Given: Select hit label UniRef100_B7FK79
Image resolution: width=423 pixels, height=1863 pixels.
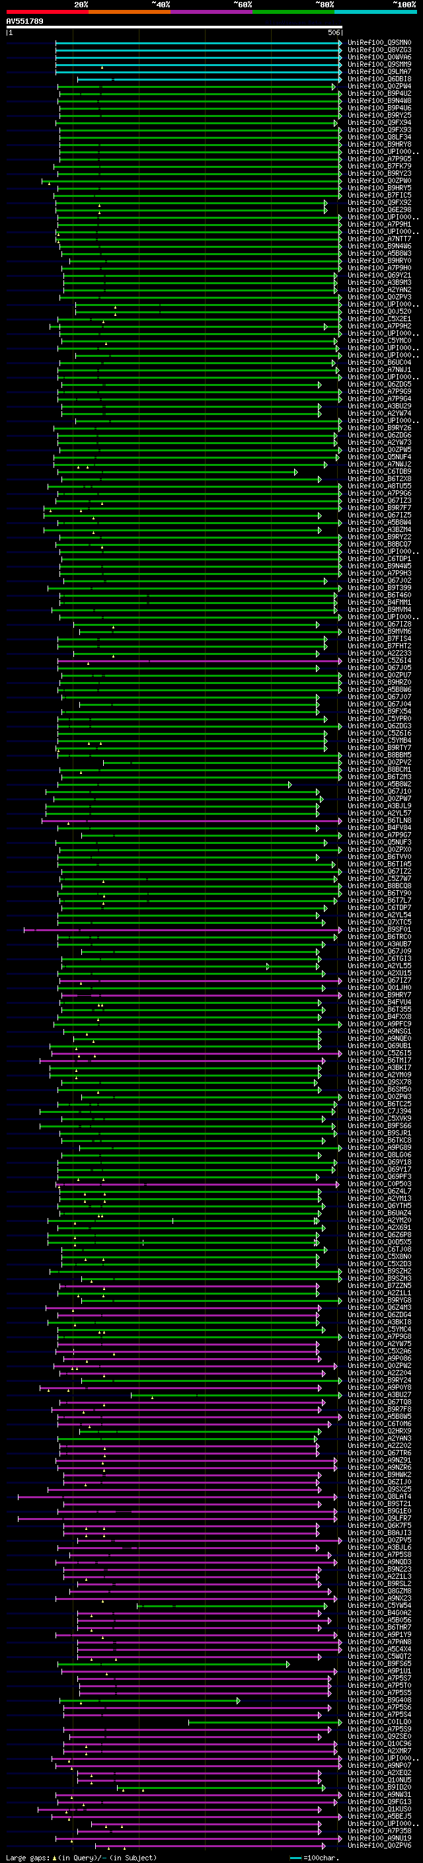Looking at the screenshot, I should pyautogui.click(x=379, y=167).
